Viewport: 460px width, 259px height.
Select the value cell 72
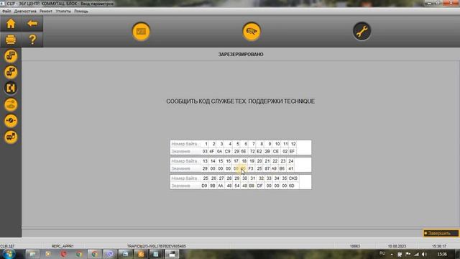(x=252, y=152)
